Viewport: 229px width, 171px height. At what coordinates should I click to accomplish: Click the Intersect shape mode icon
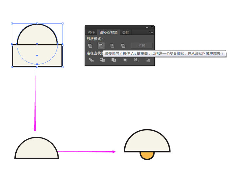coord(112,46)
